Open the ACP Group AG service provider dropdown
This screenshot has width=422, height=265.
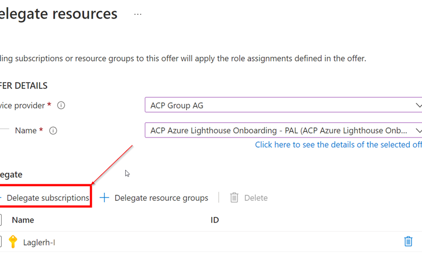click(x=283, y=105)
